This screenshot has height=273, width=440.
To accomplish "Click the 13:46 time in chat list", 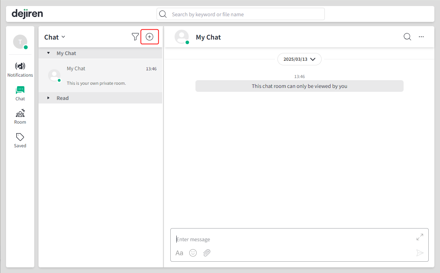I will click(x=151, y=69).
